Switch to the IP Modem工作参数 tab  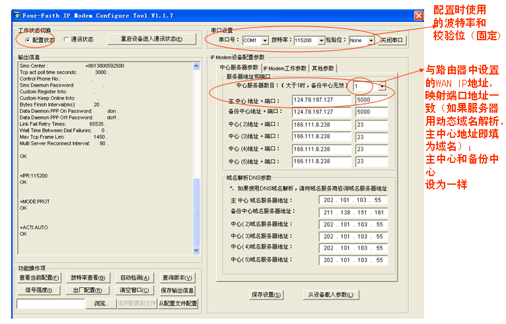tap(285, 69)
